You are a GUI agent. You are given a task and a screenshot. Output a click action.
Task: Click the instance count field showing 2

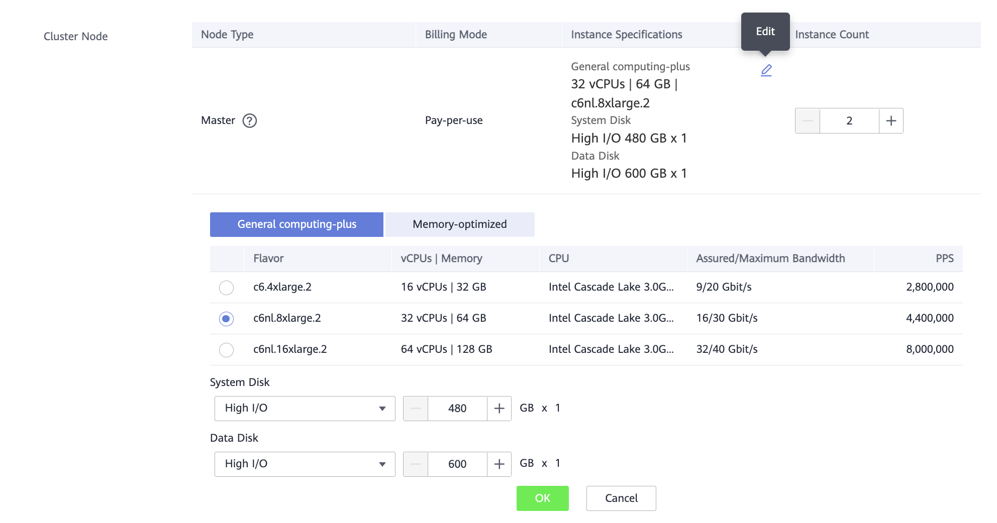coord(849,121)
